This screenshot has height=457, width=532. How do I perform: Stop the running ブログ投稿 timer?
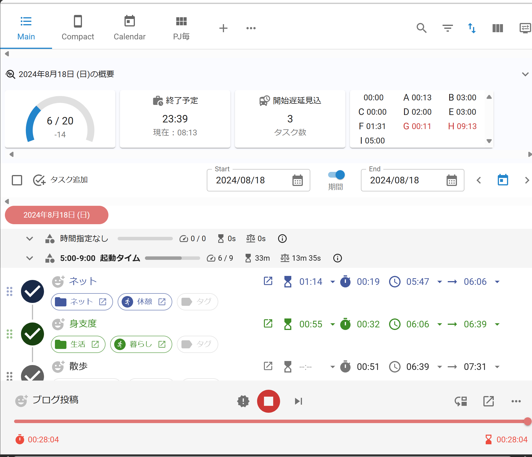point(269,401)
